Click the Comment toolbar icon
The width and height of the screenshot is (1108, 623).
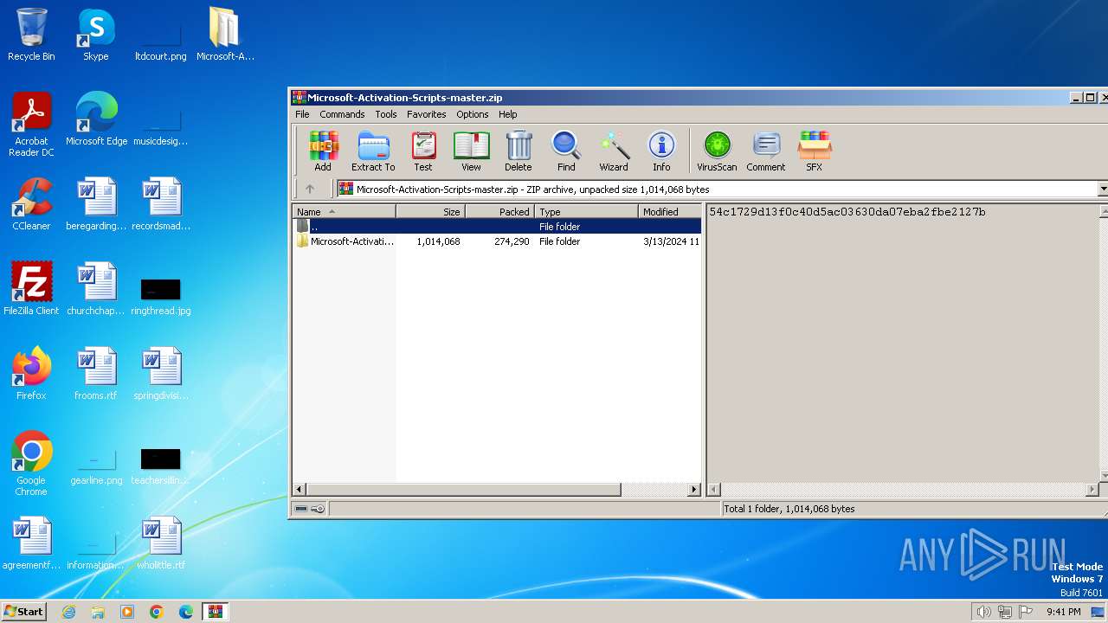click(766, 151)
